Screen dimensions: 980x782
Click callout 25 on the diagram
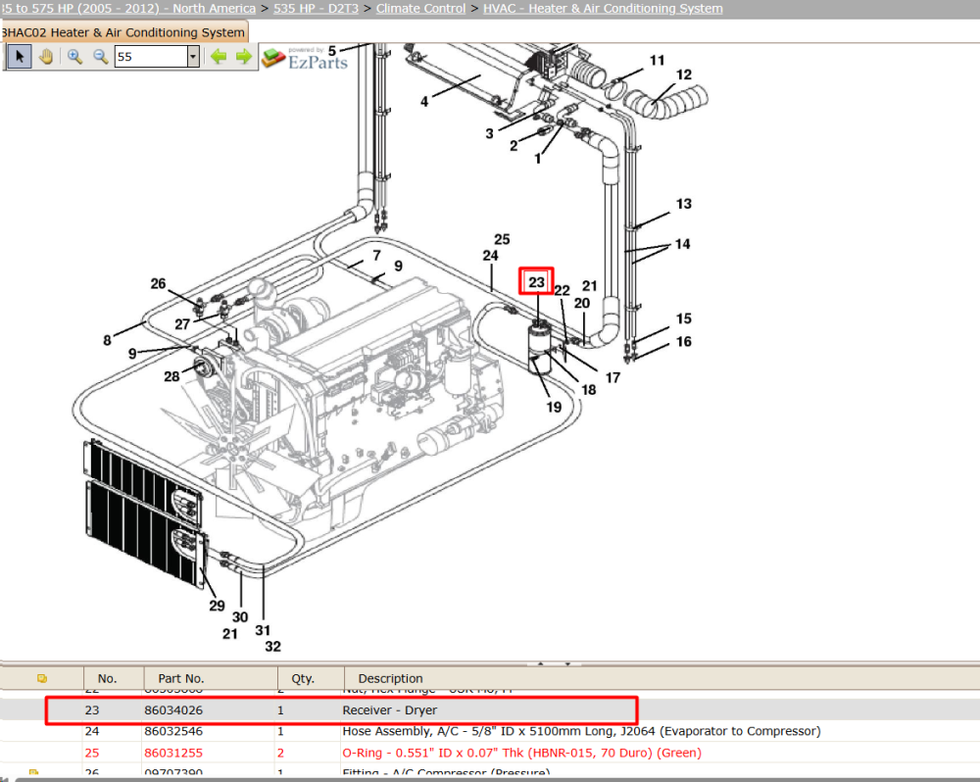tap(502, 239)
